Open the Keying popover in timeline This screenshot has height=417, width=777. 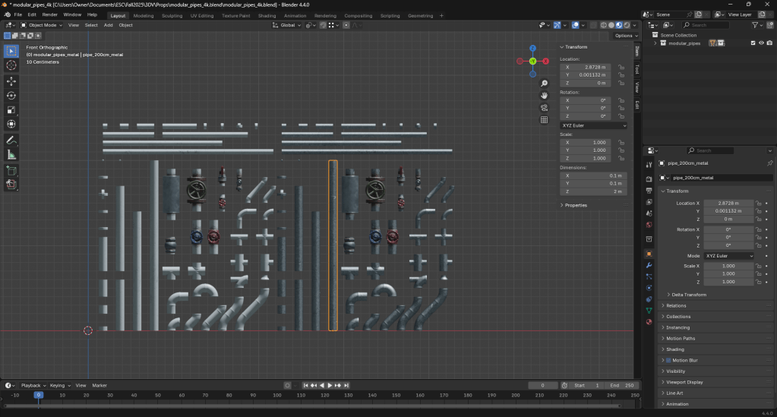[x=58, y=385]
